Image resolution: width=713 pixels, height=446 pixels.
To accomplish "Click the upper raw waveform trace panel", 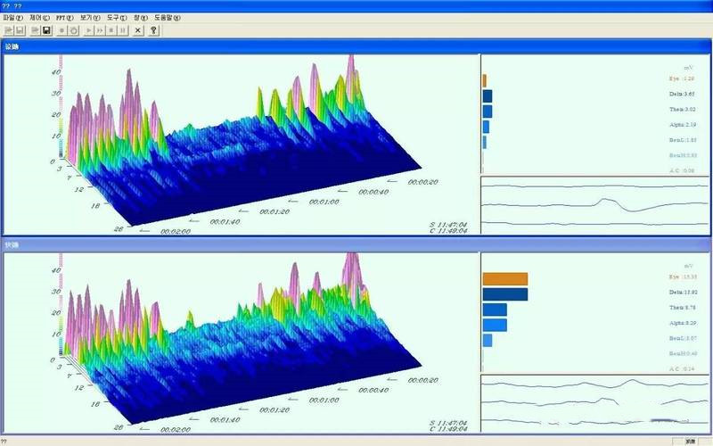I will [x=594, y=205].
